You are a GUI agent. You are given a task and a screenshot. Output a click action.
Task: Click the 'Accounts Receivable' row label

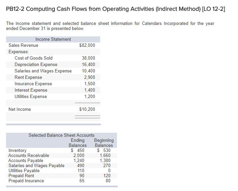(x=29, y=155)
